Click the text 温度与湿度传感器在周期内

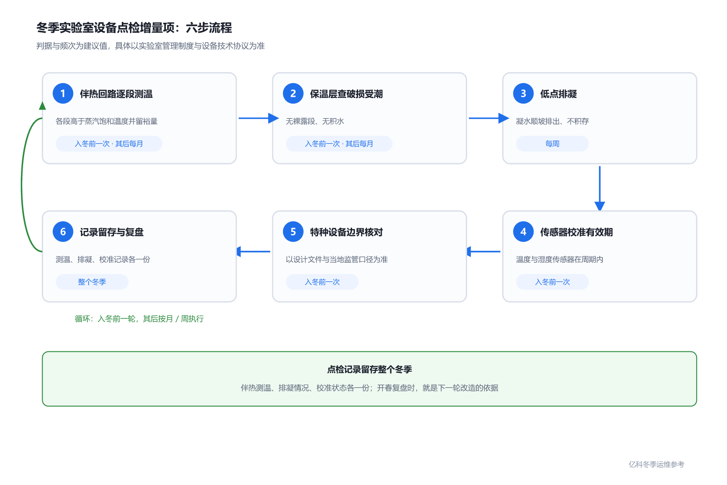pyautogui.click(x=560, y=260)
